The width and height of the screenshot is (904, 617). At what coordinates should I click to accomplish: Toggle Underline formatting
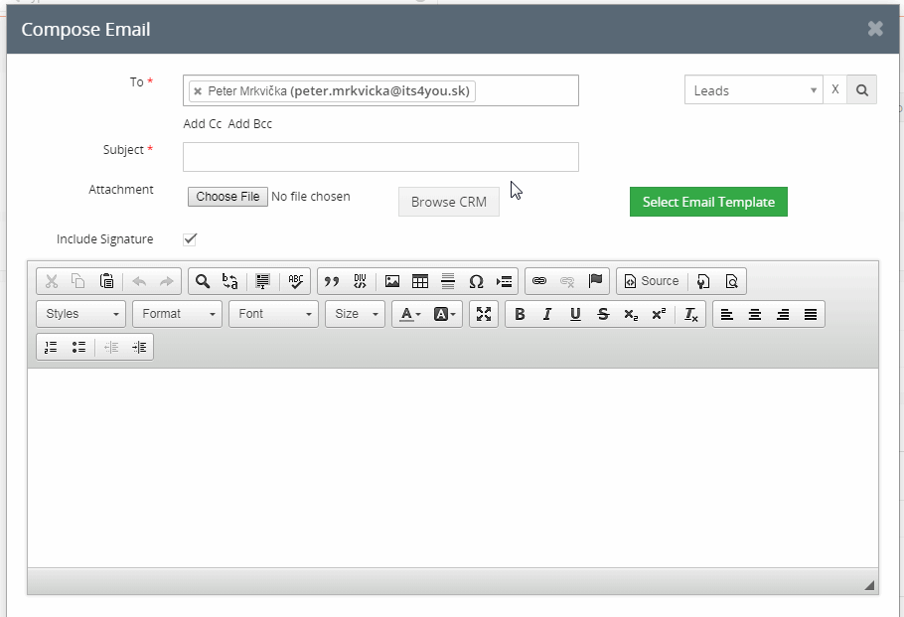575,314
